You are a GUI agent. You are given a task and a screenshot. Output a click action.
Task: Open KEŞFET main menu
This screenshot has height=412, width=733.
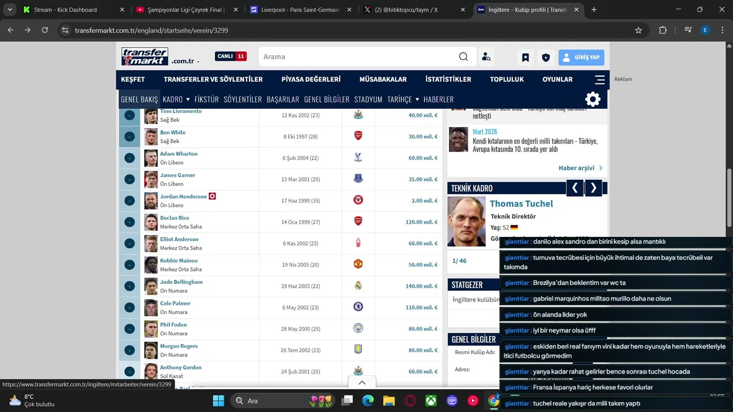[133, 80]
